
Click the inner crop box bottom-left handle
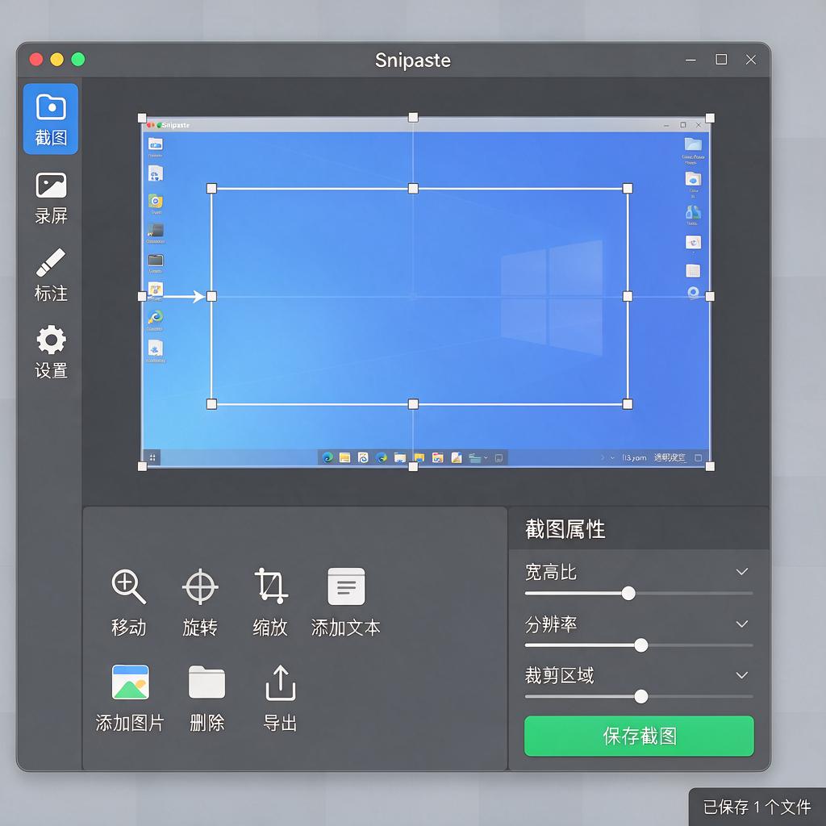212,404
